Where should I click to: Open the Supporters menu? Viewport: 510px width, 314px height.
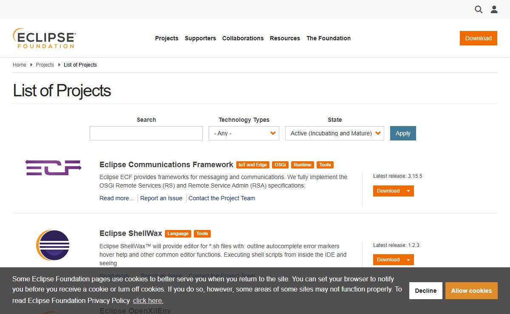tap(200, 38)
